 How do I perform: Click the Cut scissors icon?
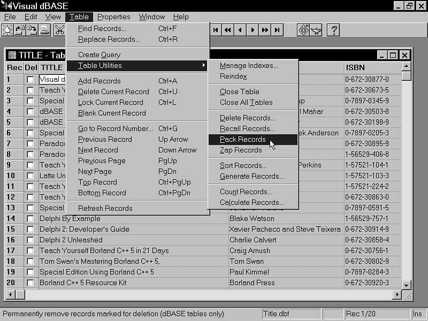(x=59, y=30)
